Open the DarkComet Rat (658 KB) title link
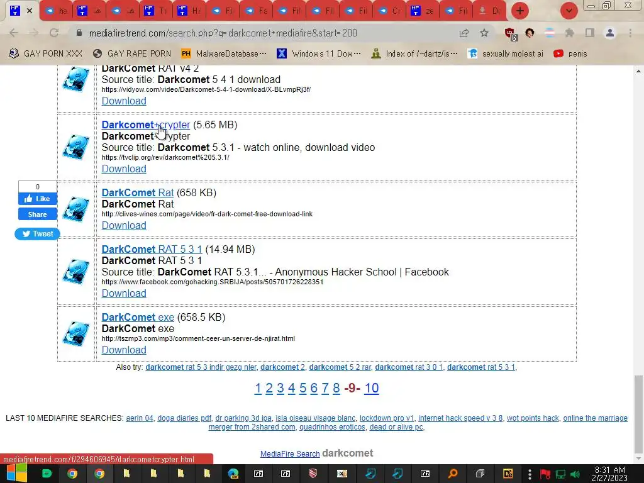This screenshot has height=483, width=644. (x=138, y=192)
